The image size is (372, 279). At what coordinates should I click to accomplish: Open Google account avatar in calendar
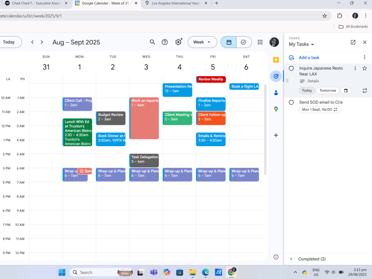[x=274, y=42]
